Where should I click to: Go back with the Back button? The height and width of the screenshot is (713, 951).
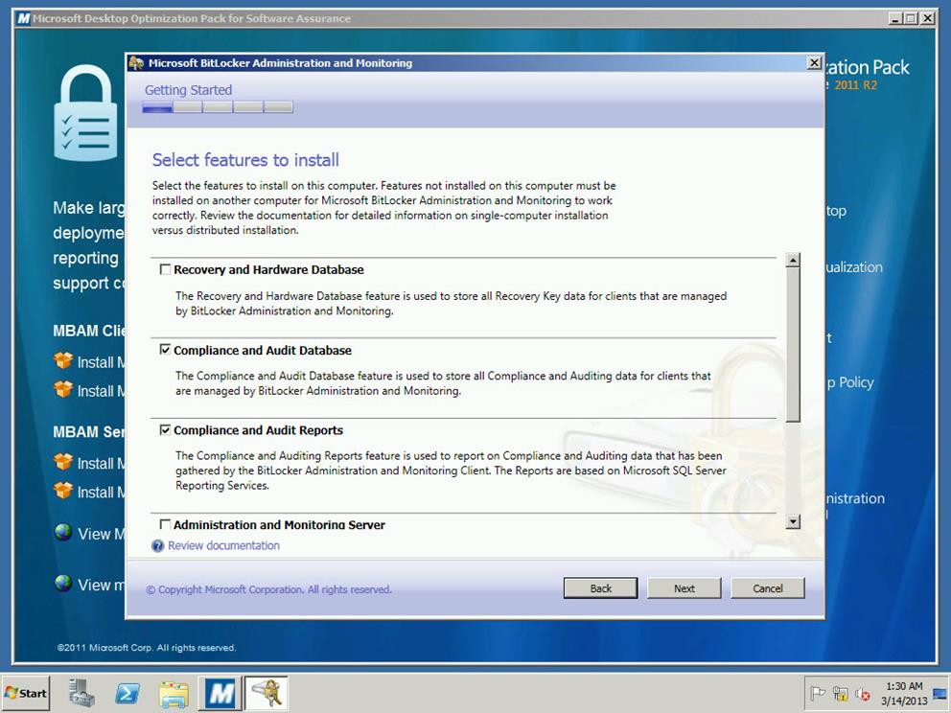(x=600, y=588)
